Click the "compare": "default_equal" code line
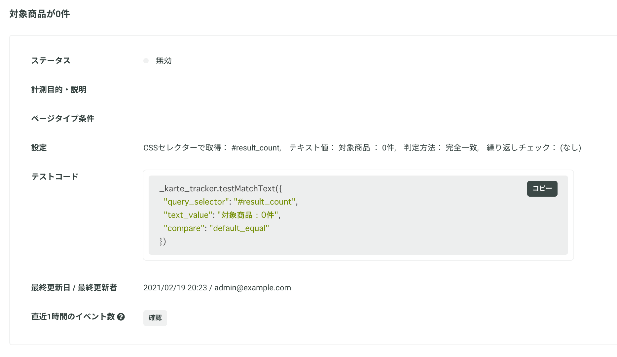Viewport: 617px width, 357px height. click(x=216, y=228)
